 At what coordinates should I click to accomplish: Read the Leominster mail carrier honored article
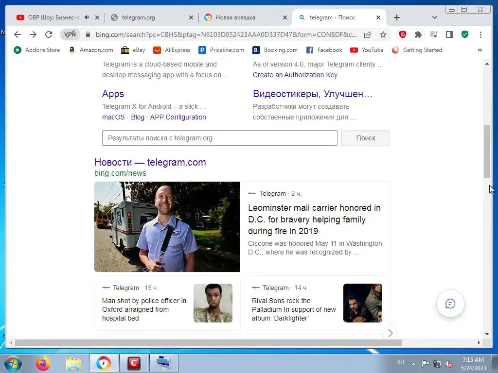314,220
